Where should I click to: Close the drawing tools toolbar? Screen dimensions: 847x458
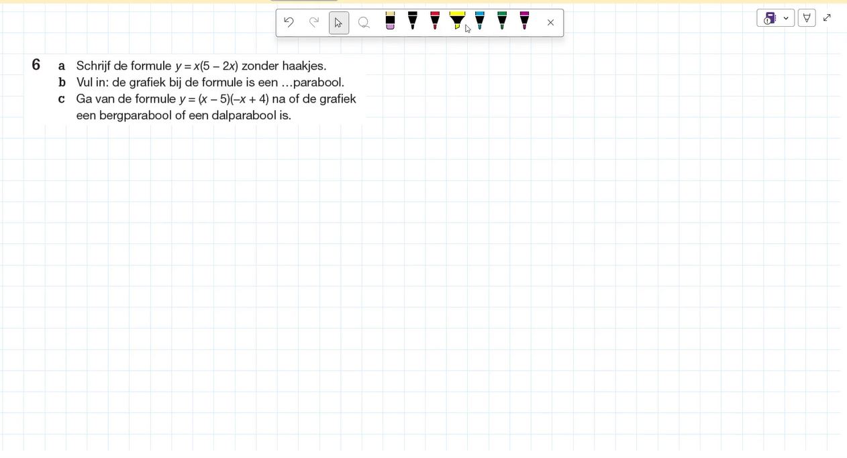[550, 23]
